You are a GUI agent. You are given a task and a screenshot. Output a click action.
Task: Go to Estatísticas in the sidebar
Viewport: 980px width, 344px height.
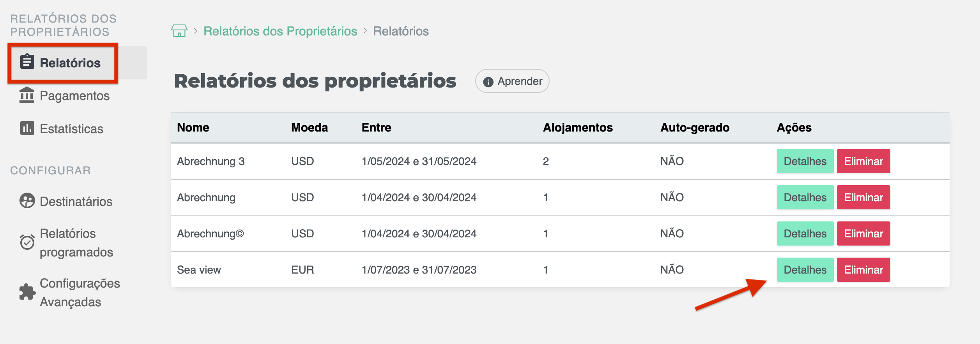click(x=71, y=129)
